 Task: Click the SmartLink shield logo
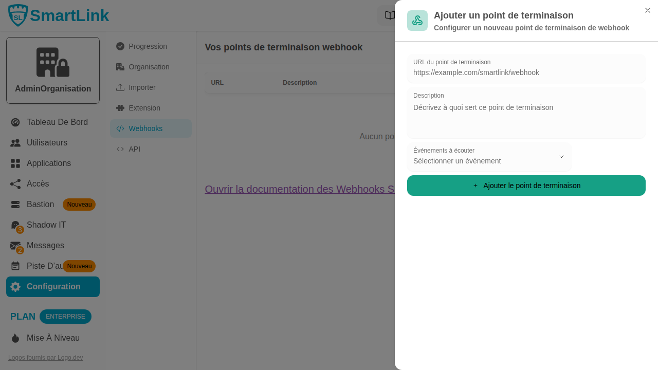(x=17, y=15)
